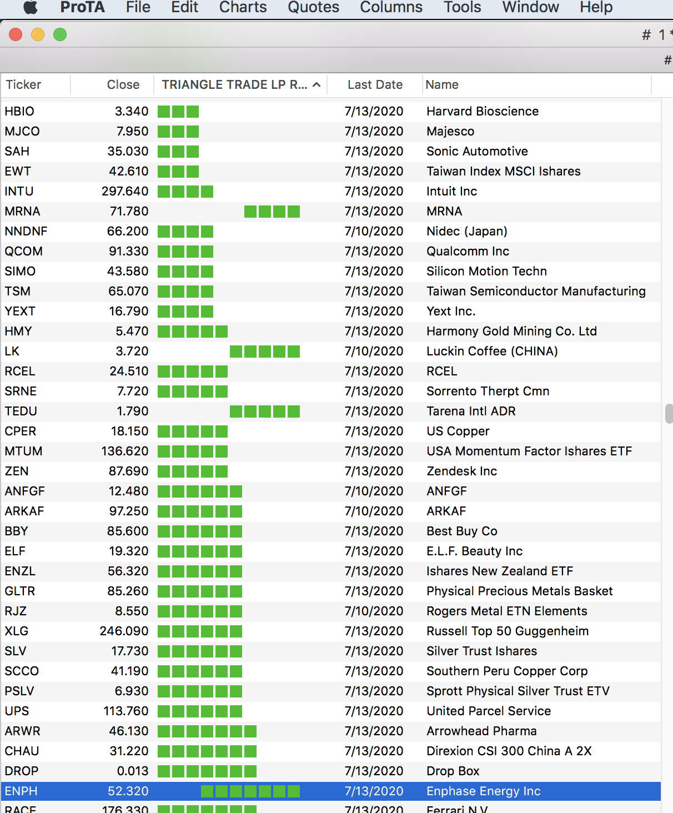Click the Best Buy Co name
The image size is (673, 813).
(462, 531)
